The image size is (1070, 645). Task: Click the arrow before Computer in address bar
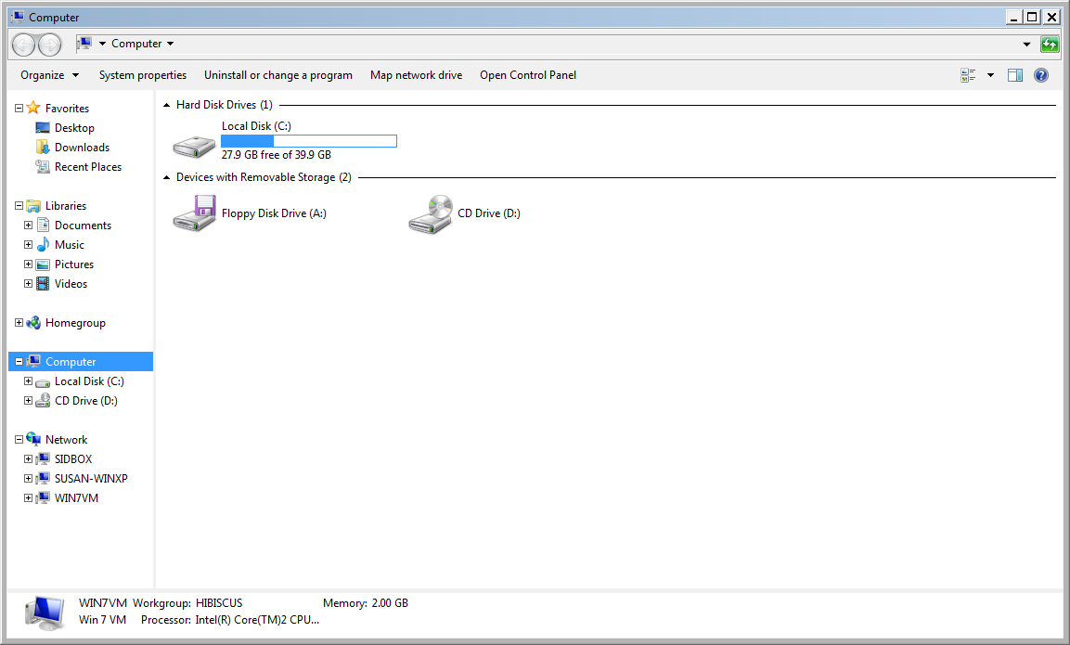(102, 44)
